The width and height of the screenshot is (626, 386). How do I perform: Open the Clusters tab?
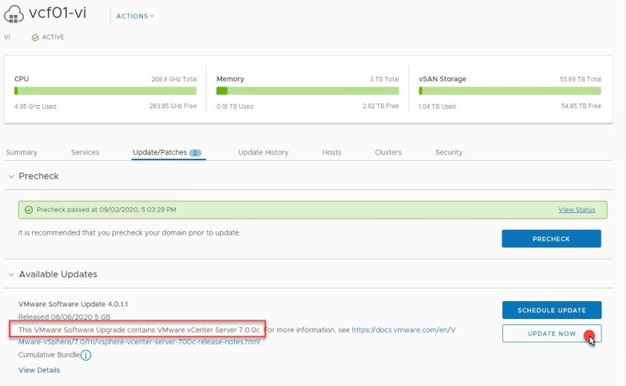tap(388, 153)
